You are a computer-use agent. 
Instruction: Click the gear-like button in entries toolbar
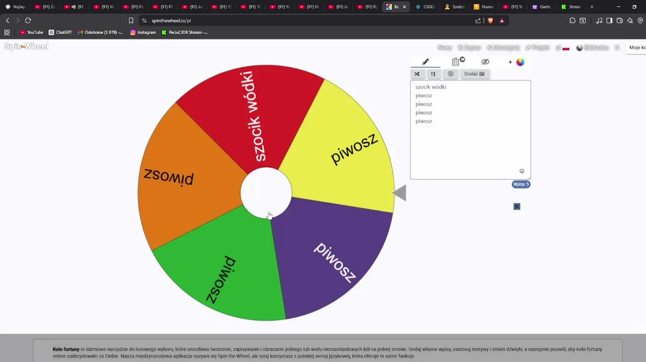click(x=451, y=74)
